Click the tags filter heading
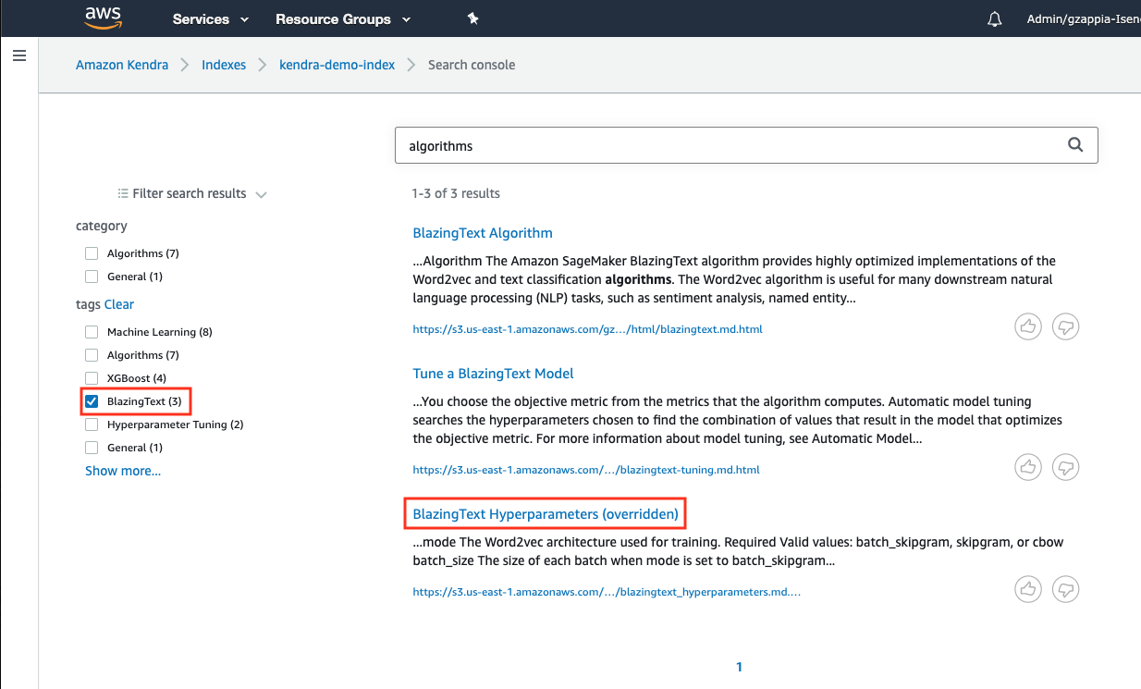The width and height of the screenshot is (1141, 689). (x=89, y=304)
